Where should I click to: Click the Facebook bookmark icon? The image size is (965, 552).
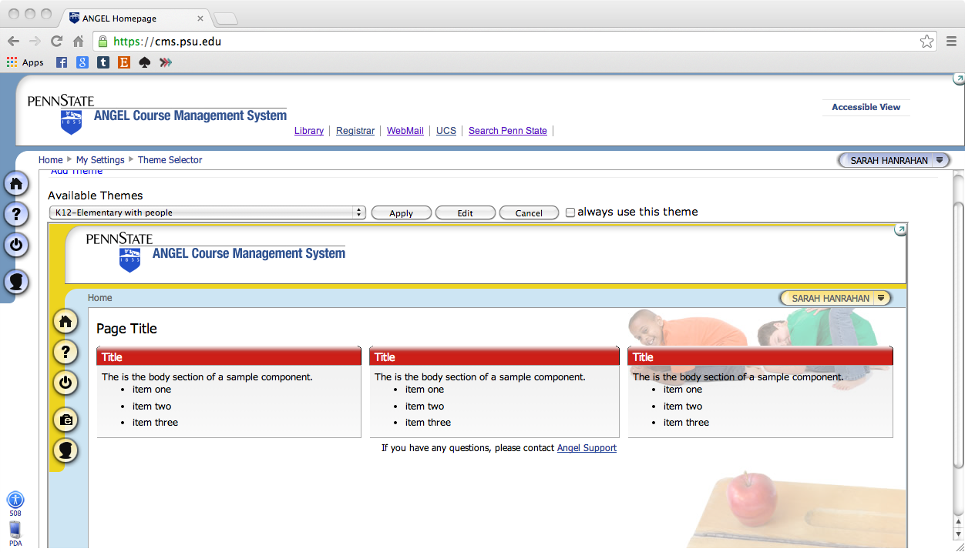tap(62, 62)
